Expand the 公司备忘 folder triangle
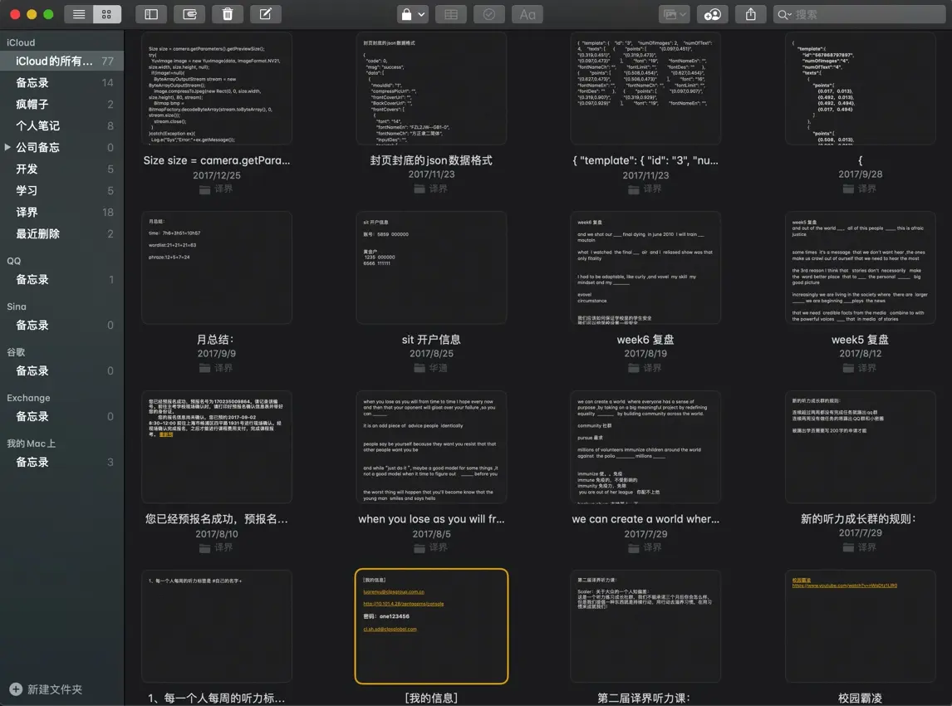The height and width of the screenshot is (706, 952). 7,147
